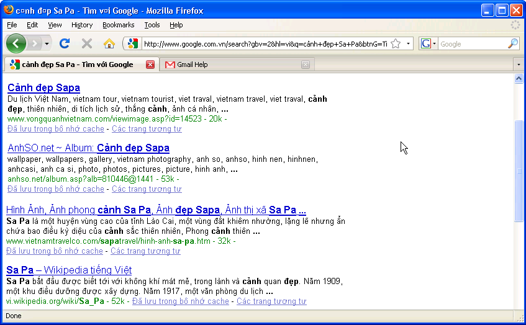526x325 pixels.
Task: Open similar pages for Wikipedia result
Action: point(271,301)
